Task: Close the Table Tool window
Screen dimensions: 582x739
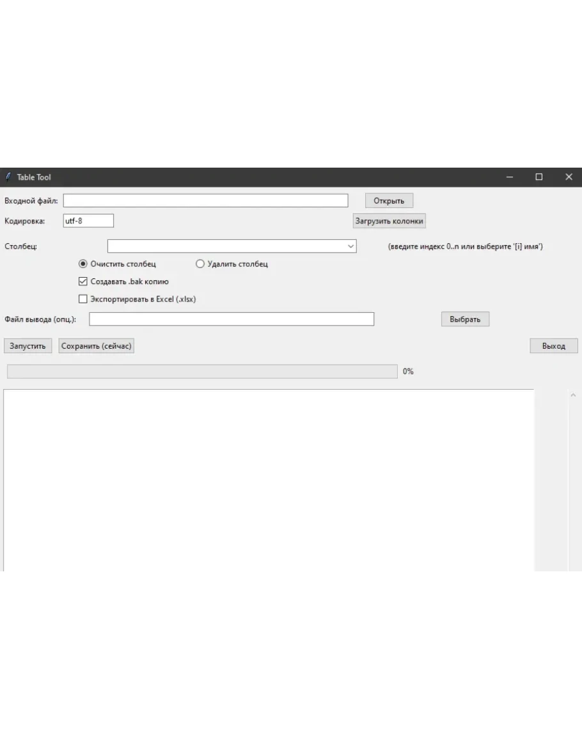Action: pos(569,177)
